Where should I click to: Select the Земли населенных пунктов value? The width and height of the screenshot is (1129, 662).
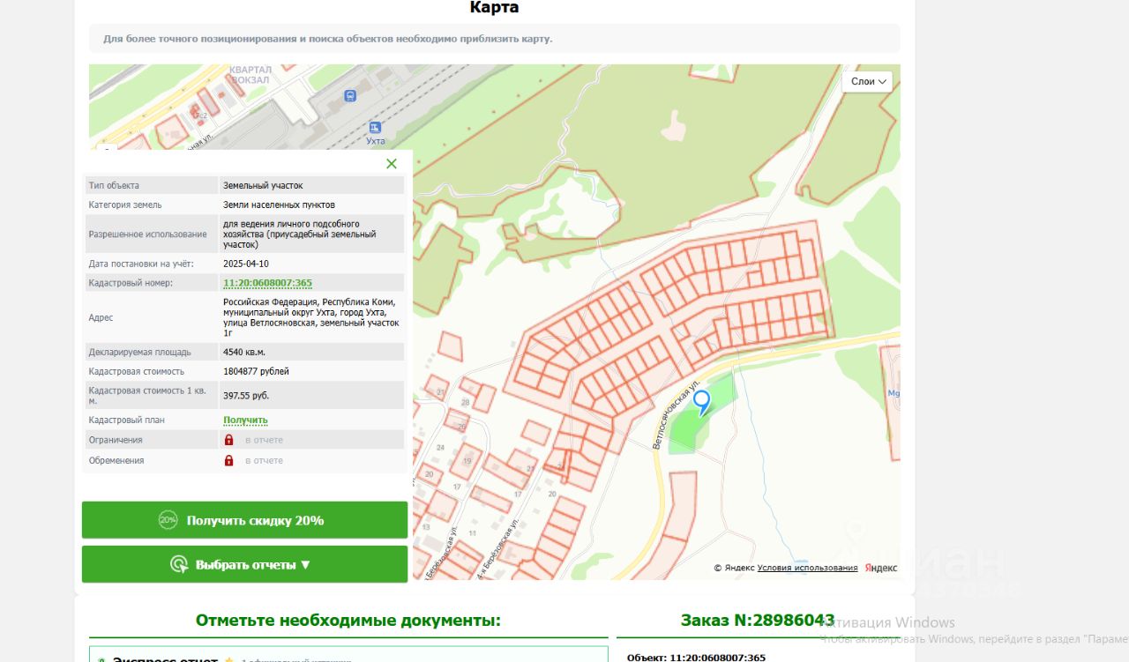[x=279, y=205]
